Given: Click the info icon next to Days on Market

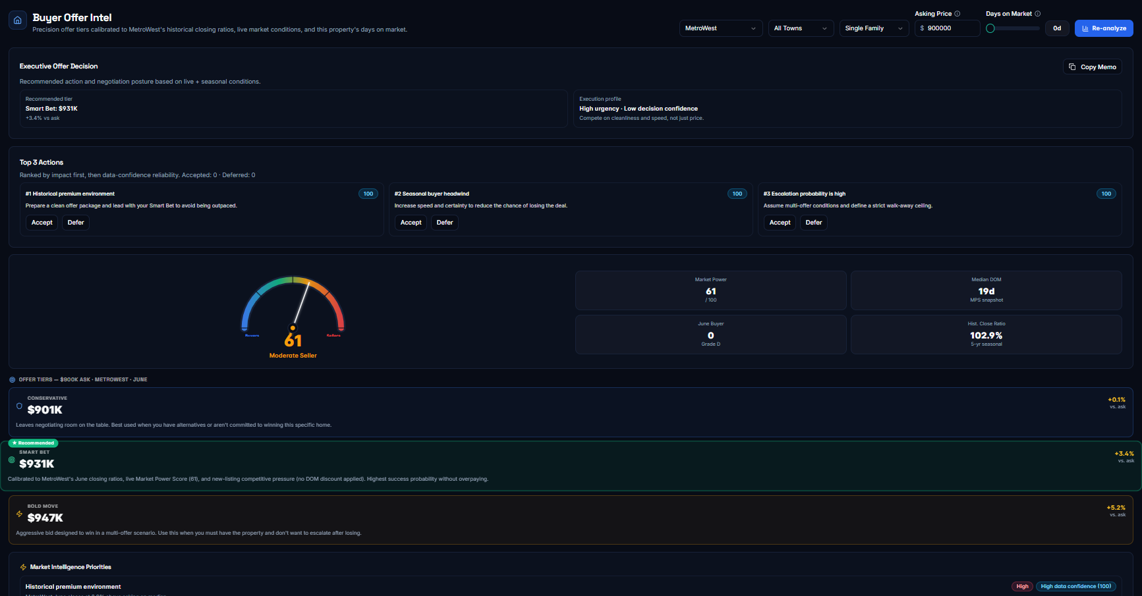Looking at the screenshot, I should (1038, 14).
